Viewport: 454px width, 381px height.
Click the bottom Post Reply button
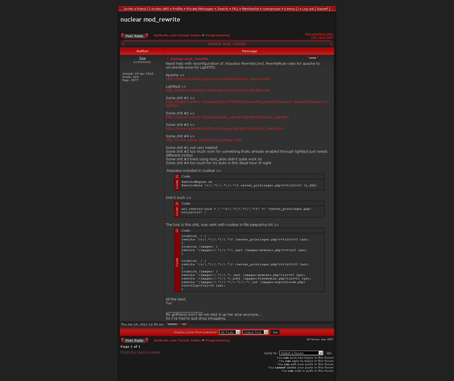pos(135,340)
